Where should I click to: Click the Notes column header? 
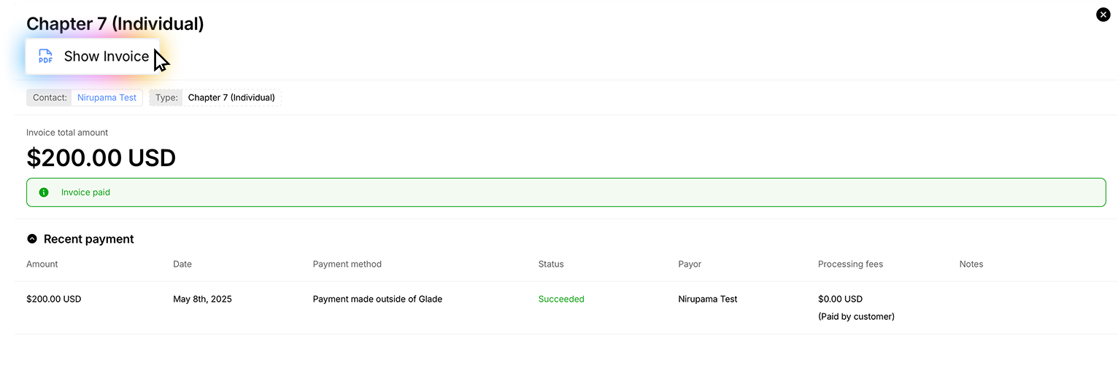971,264
